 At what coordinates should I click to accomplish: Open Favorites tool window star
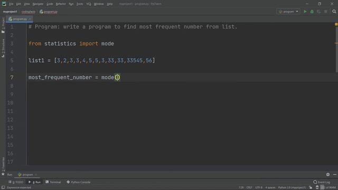tap(3, 174)
